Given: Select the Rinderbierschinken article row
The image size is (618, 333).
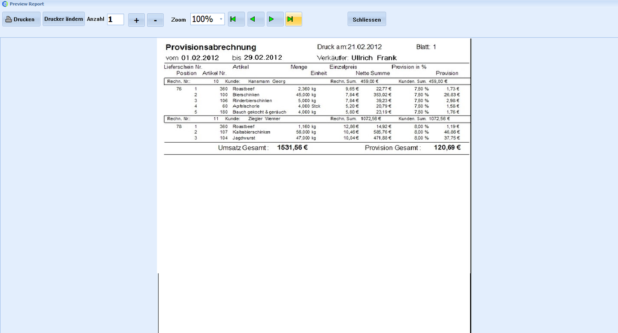Looking at the screenshot, I should pos(317,100).
